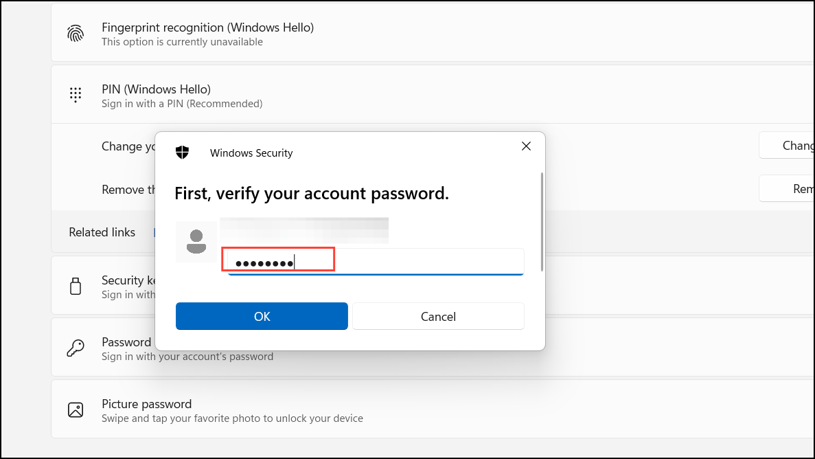Click the Remove button on the right

[800, 188]
